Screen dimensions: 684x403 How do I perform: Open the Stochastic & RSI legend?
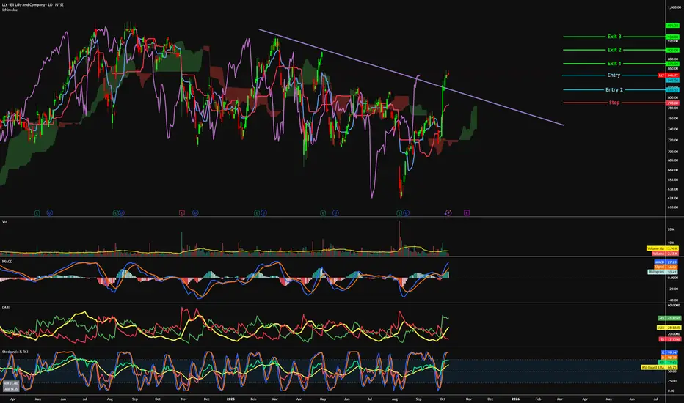pos(17,350)
